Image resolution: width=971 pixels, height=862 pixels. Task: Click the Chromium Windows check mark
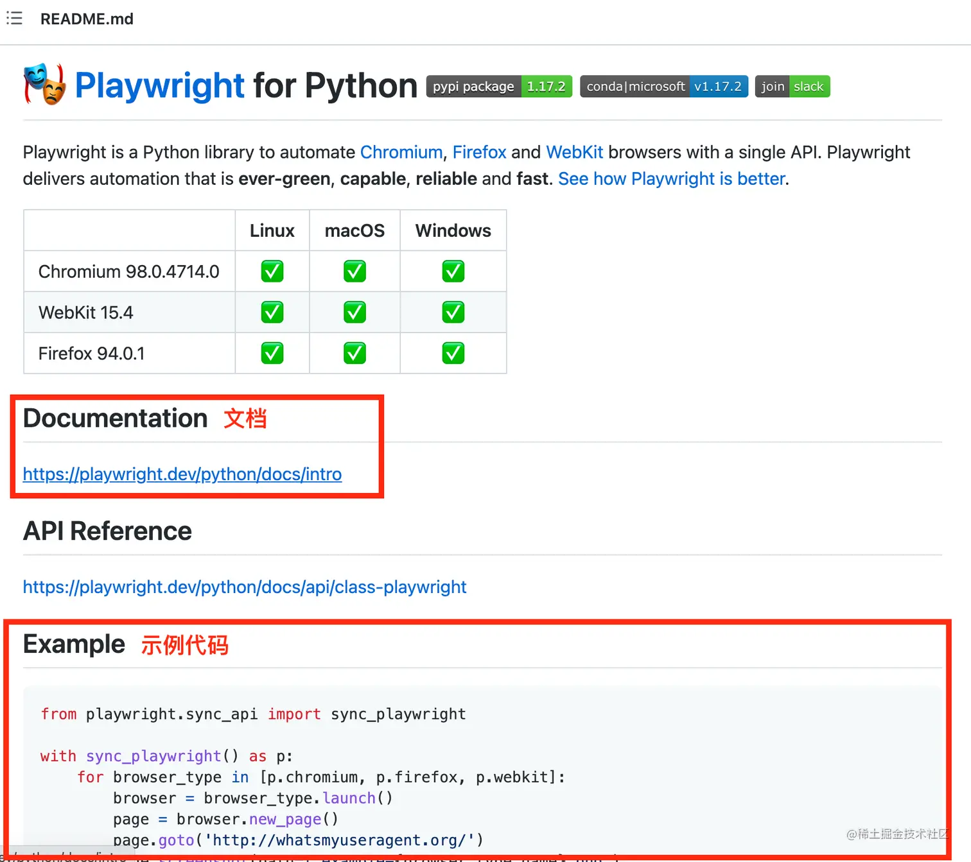click(453, 272)
